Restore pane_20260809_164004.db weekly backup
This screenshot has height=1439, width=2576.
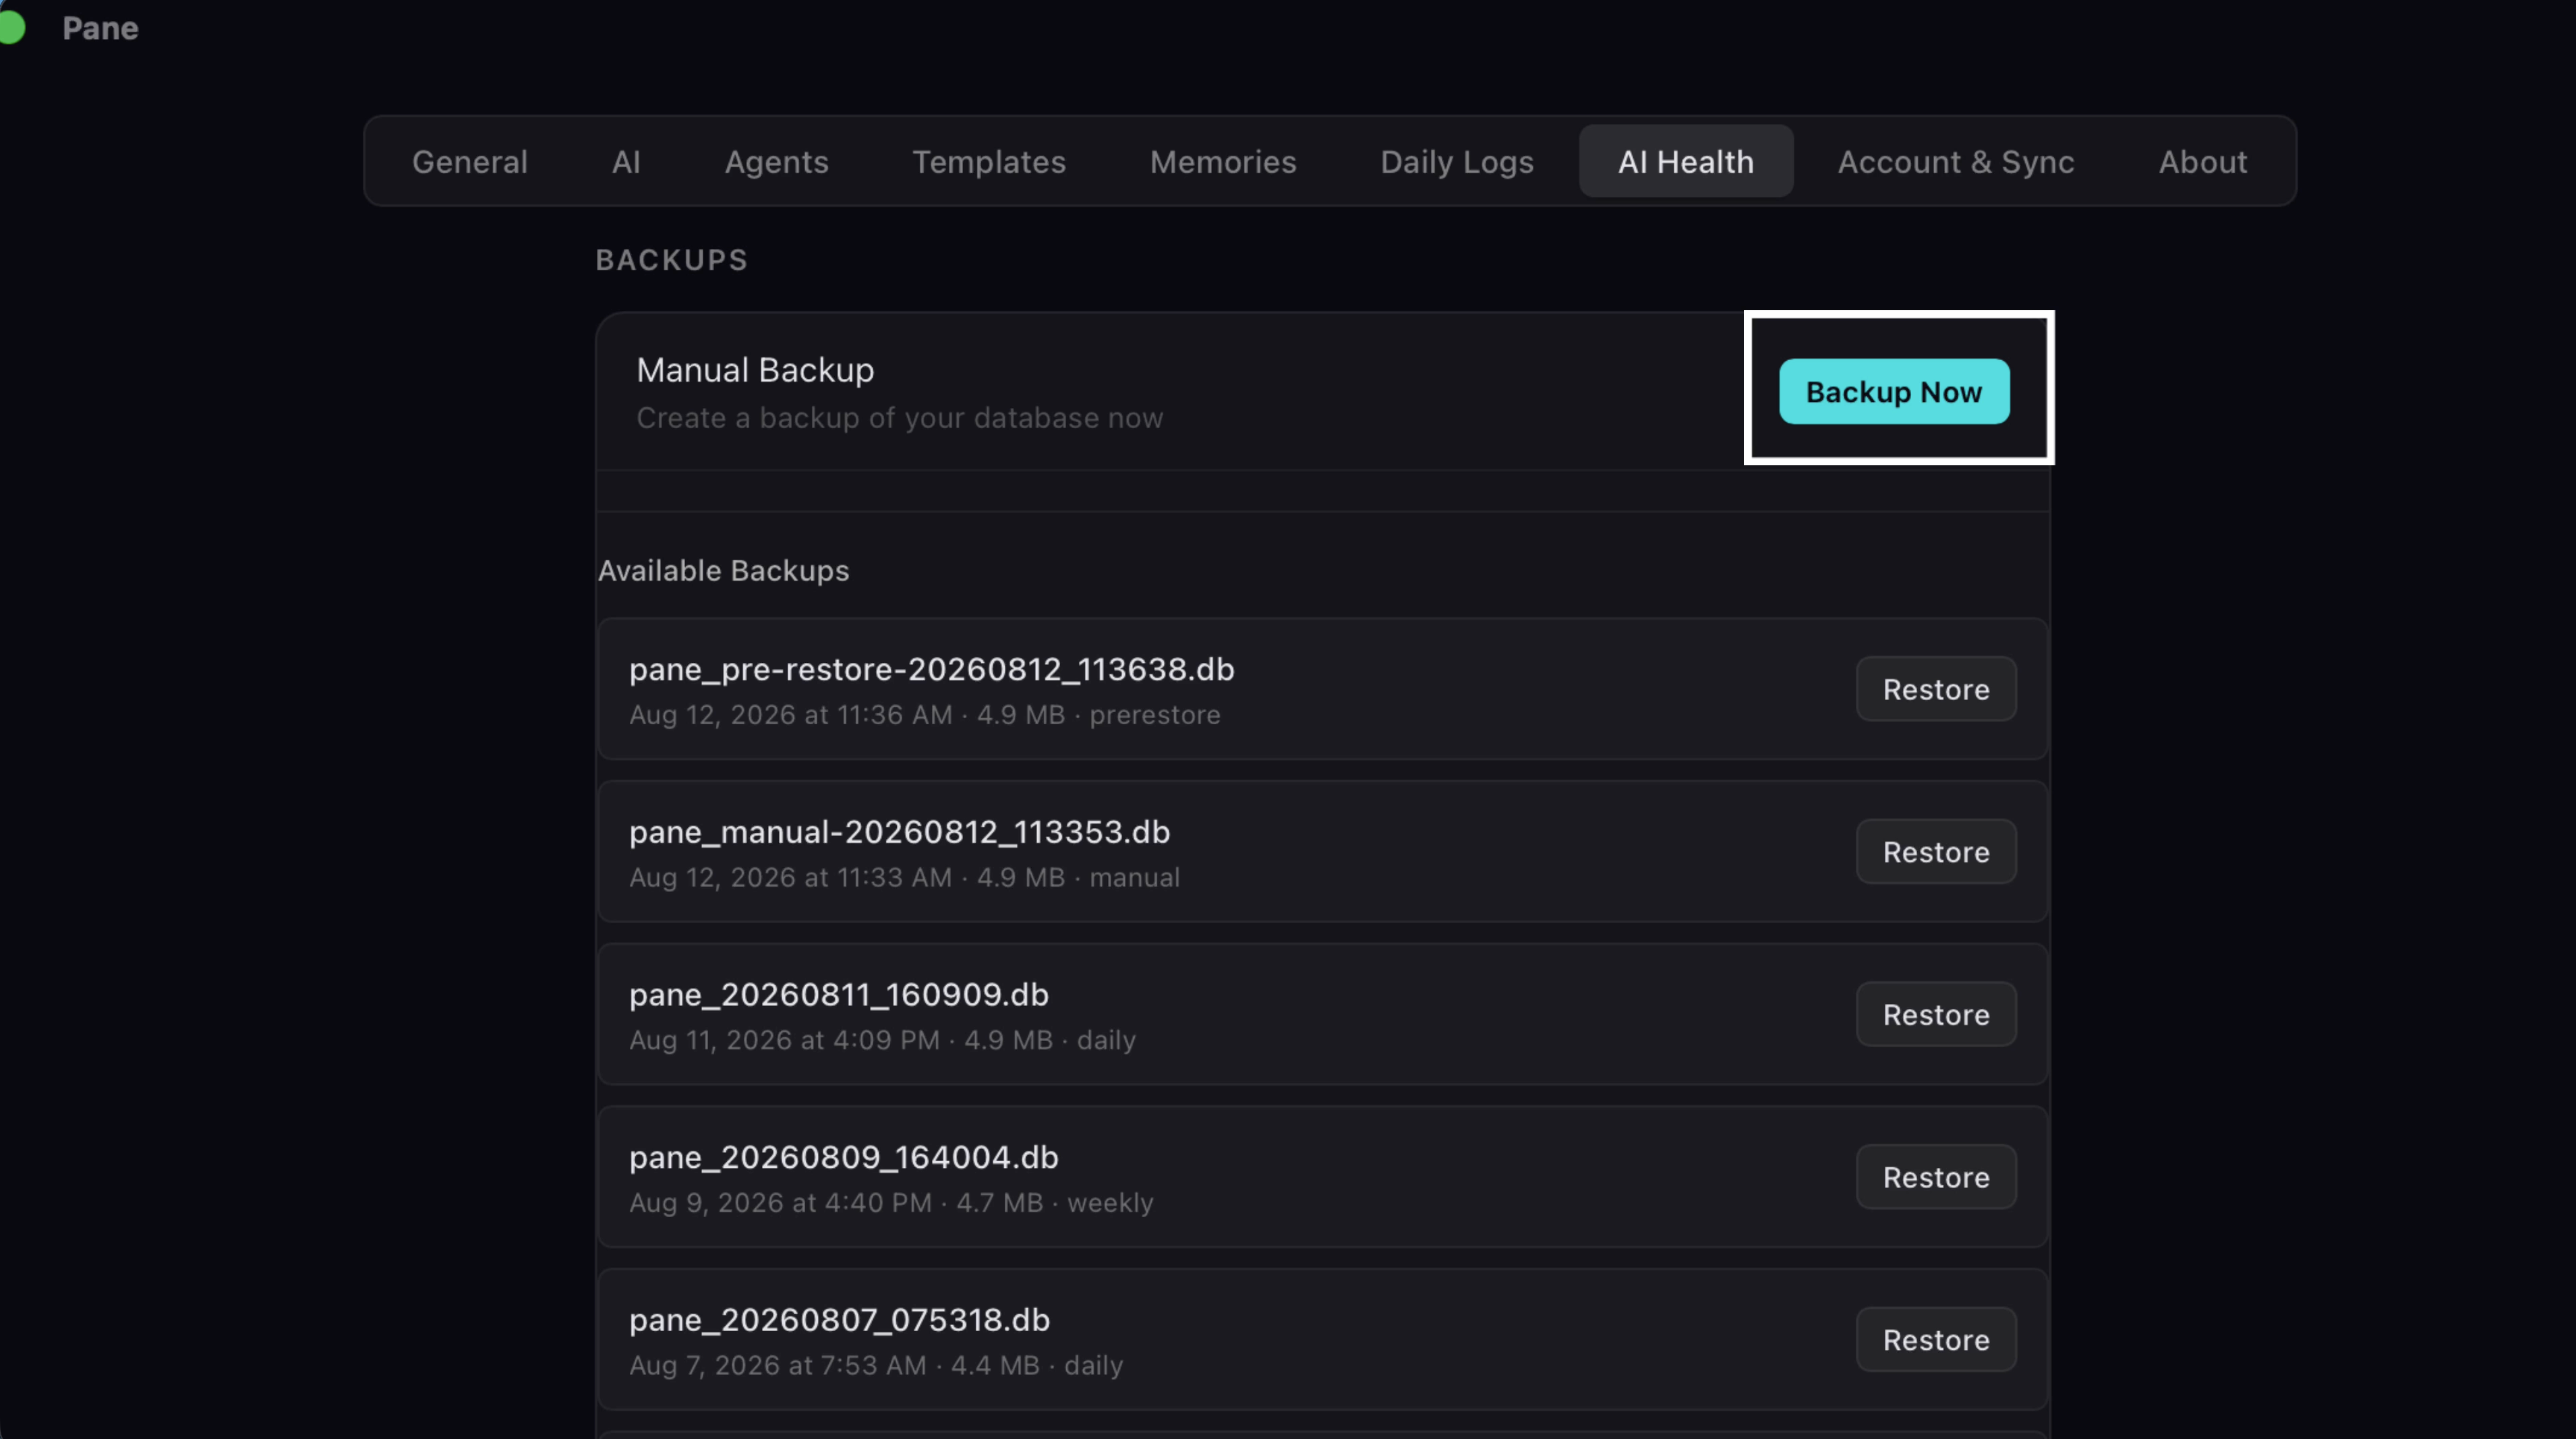pos(1935,1177)
